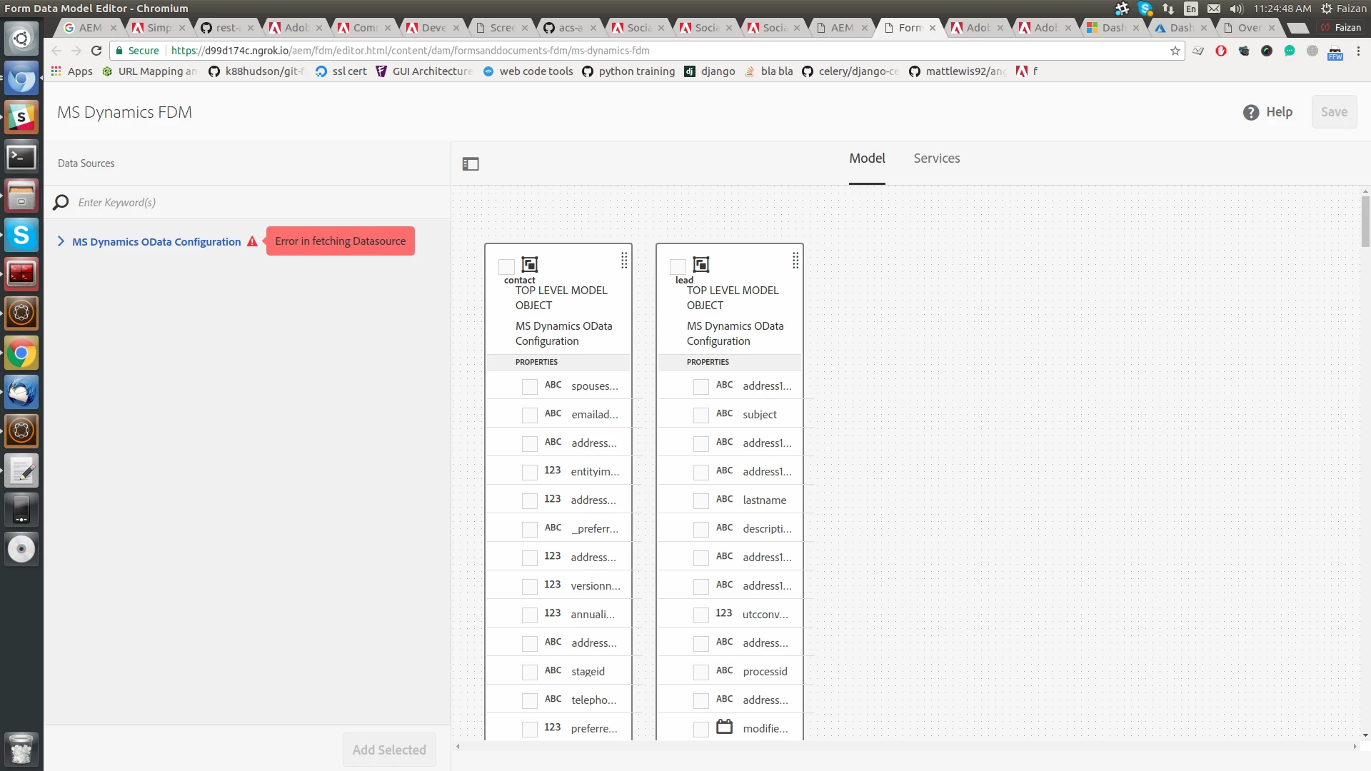Click the Save button
Viewport: 1371px width, 771px height.
coord(1333,112)
